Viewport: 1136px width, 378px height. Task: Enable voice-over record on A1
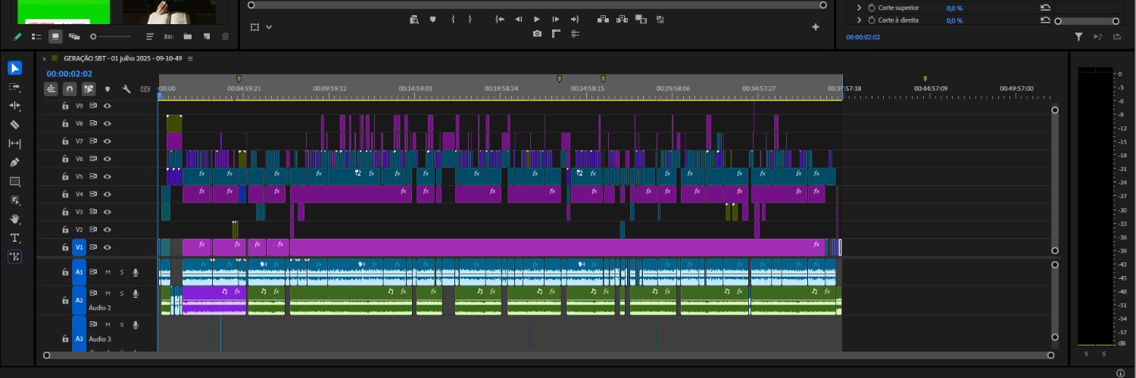tap(136, 272)
